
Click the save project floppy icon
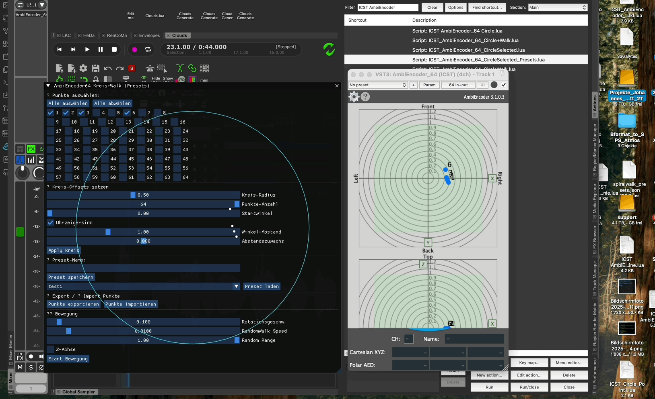95,68
